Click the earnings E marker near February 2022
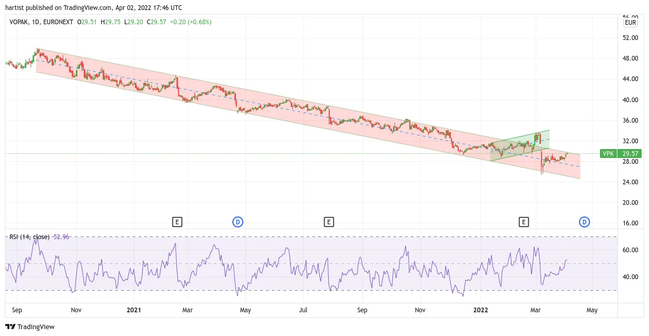Image resolution: width=649 pixels, height=336 pixels. tap(524, 222)
